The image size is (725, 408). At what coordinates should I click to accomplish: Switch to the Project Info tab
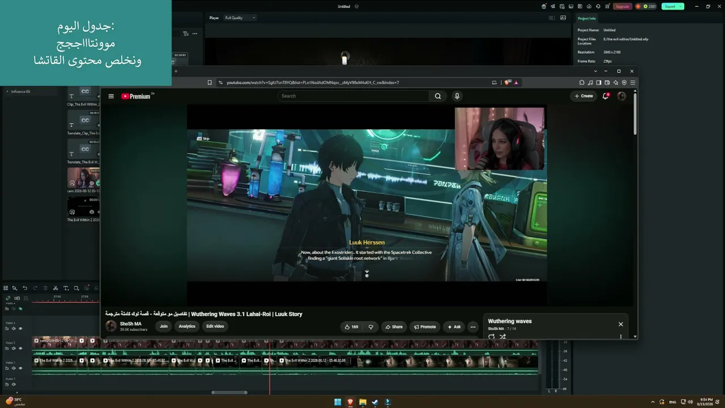pyautogui.click(x=587, y=18)
